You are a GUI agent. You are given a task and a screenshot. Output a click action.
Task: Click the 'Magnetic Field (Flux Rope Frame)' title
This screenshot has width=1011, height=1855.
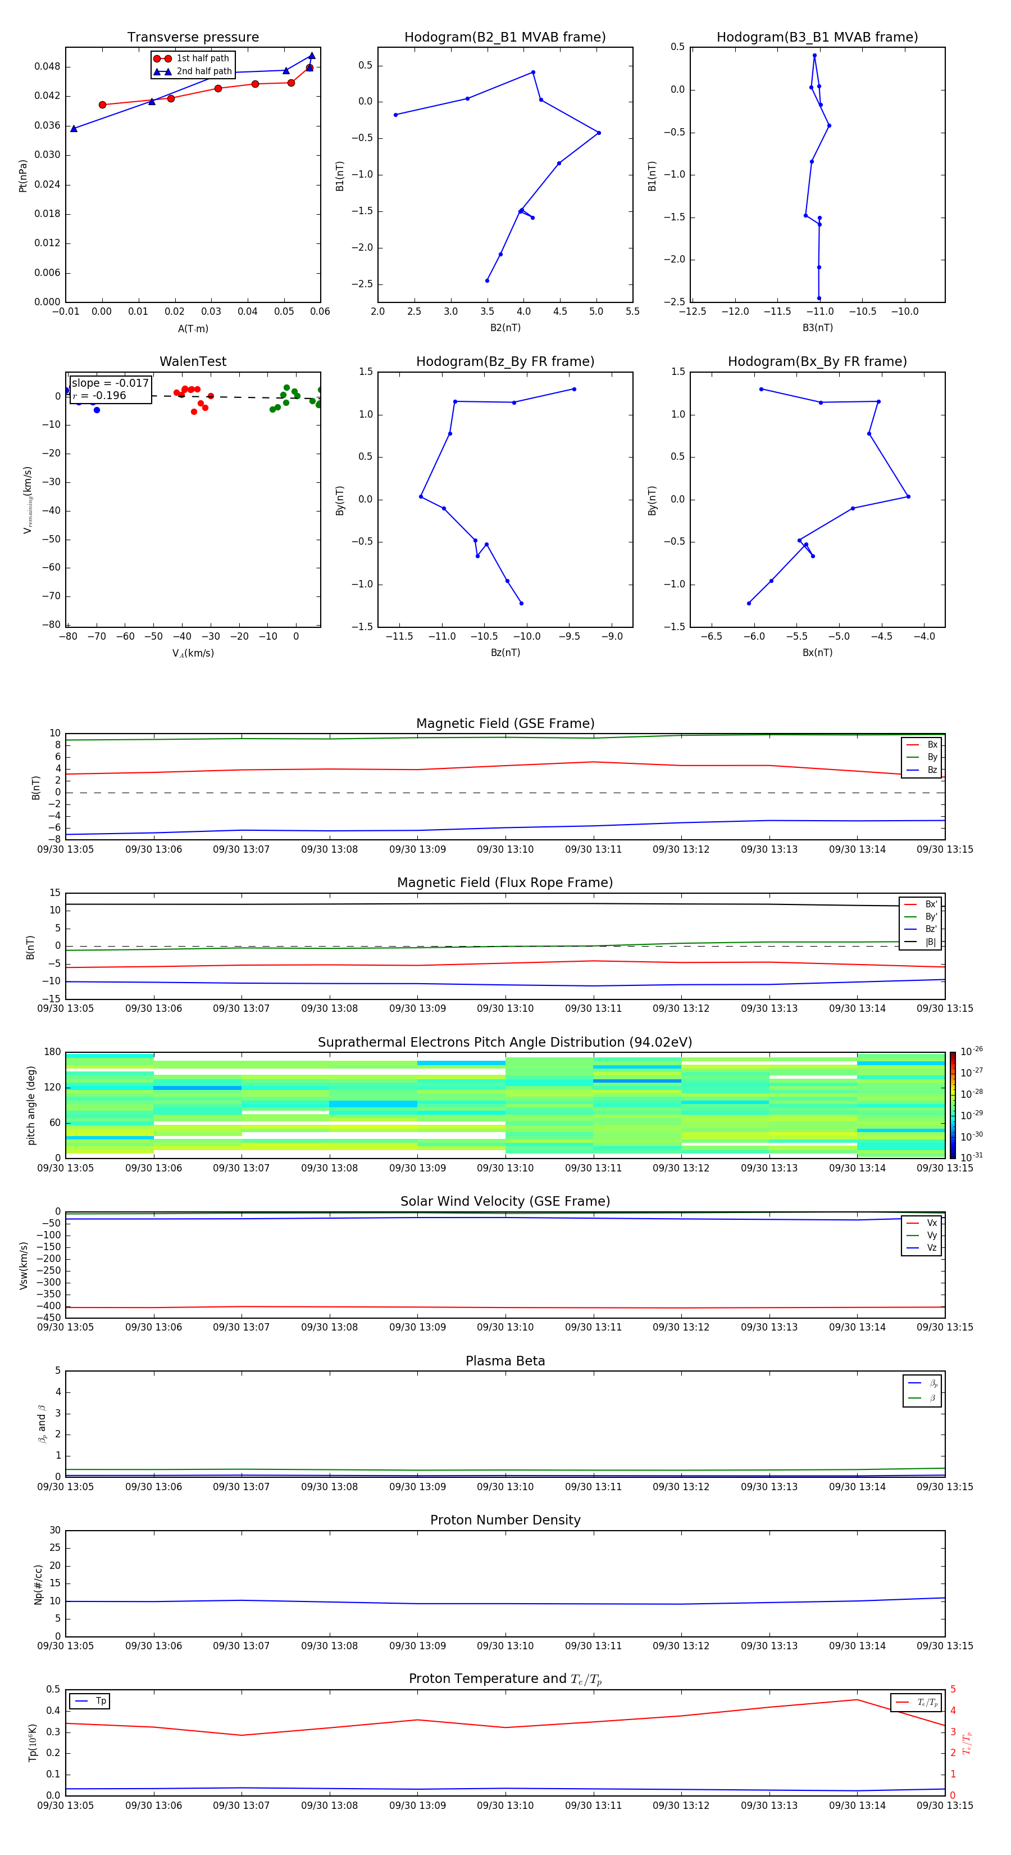[x=505, y=883]
